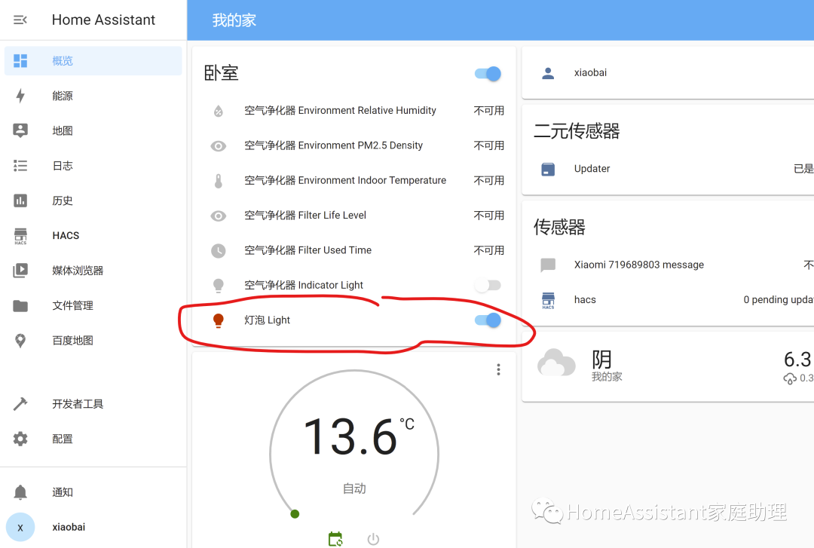Click the Updater icon under 二元传感器
Image resolution: width=814 pixels, height=548 pixels.
[x=546, y=169]
